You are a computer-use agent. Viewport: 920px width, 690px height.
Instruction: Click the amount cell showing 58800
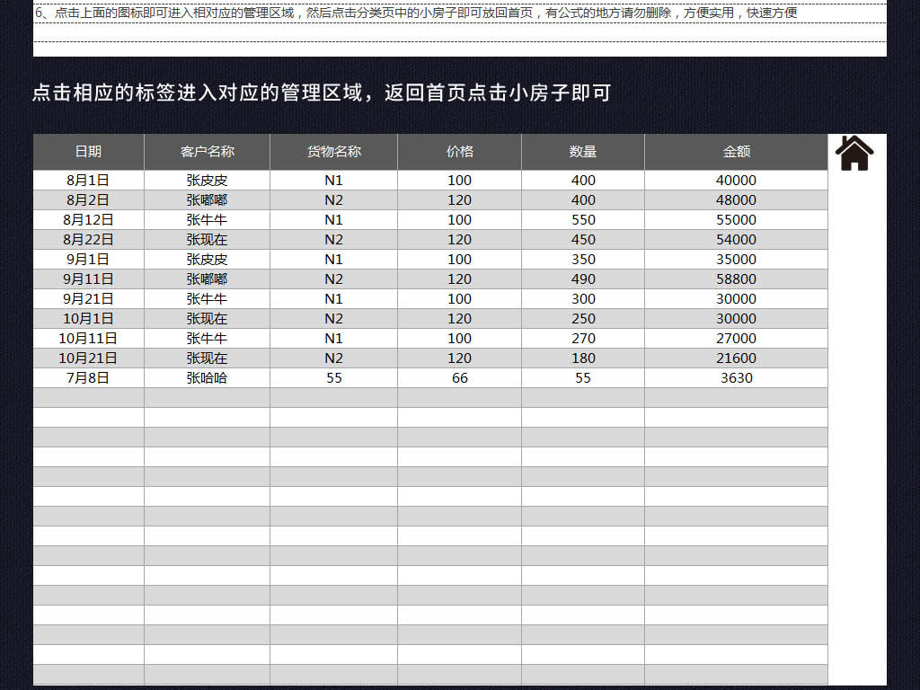[x=737, y=279]
